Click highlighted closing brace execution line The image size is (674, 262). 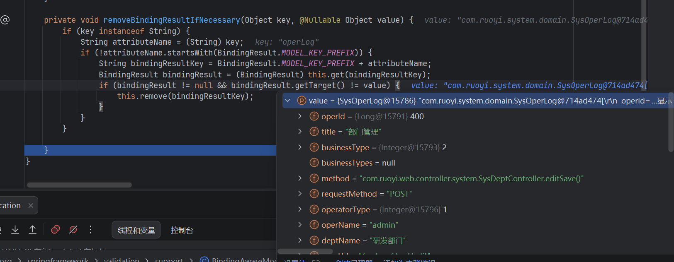150,150
